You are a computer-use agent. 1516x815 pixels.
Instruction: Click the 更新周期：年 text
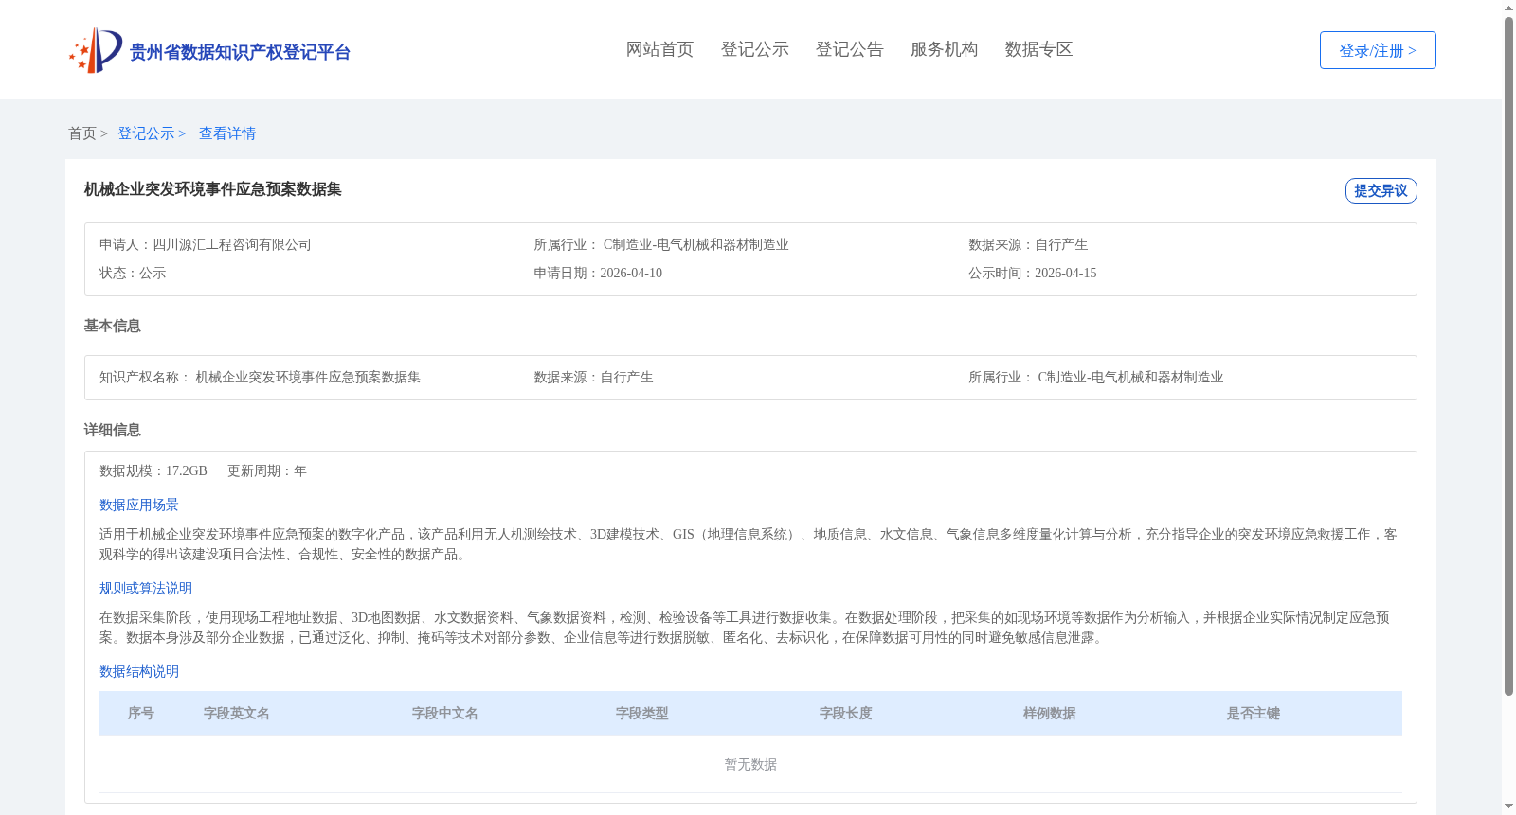pyautogui.click(x=267, y=470)
